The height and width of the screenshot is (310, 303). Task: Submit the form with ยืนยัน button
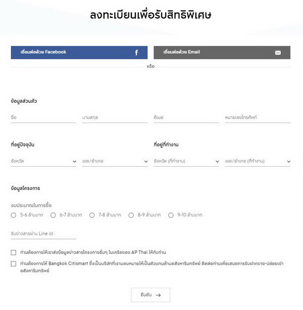click(150, 295)
